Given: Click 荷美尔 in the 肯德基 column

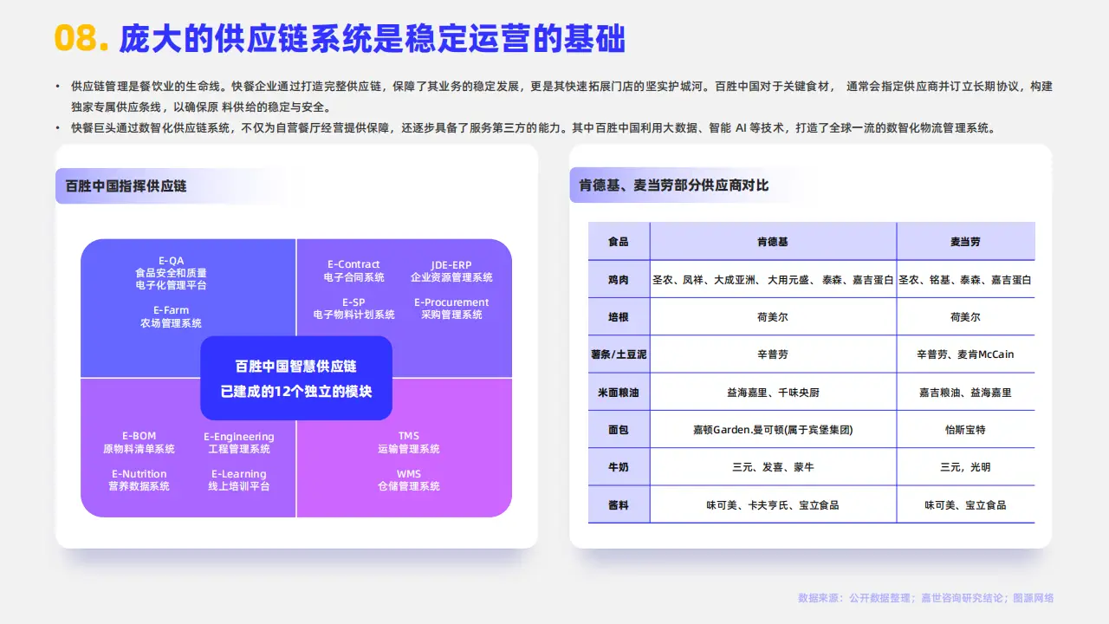Looking at the screenshot, I should [x=773, y=317].
